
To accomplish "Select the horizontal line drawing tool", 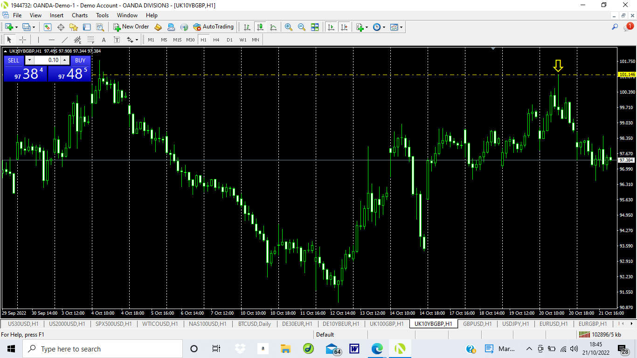I will (51, 39).
